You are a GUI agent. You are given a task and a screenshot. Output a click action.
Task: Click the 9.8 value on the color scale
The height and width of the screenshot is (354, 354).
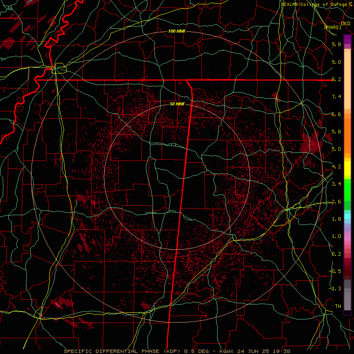tap(336, 44)
